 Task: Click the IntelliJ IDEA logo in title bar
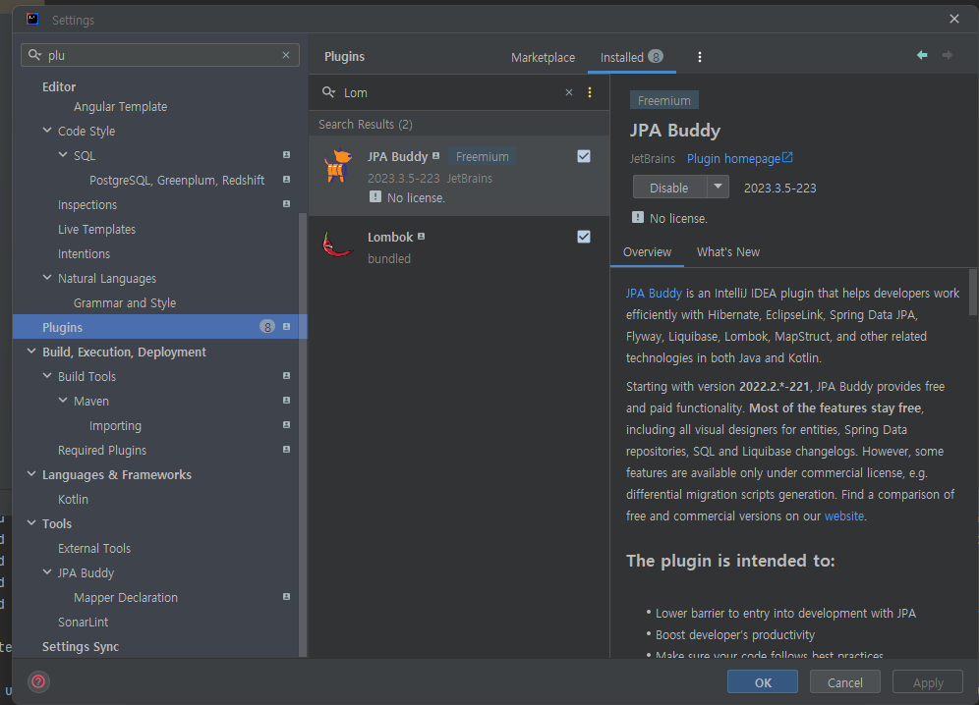coord(32,19)
